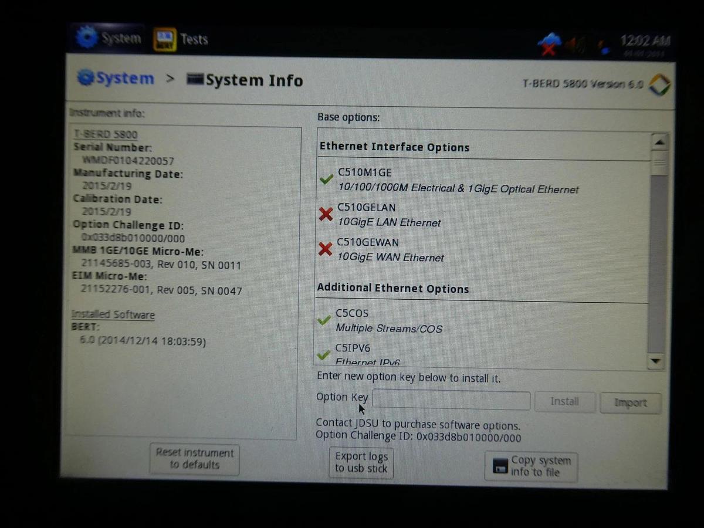Click the Import button

click(631, 403)
